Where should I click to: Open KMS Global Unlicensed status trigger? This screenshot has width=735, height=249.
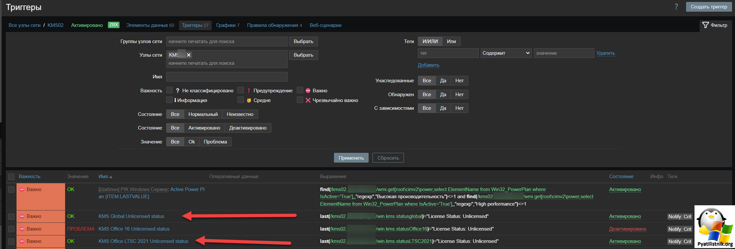pos(131,216)
